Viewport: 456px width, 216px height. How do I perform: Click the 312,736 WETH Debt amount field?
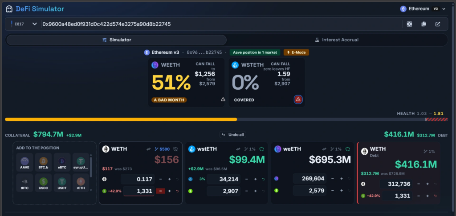click(x=396, y=184)
